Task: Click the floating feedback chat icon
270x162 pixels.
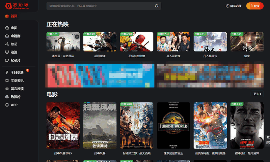Action: [x=268, y=143]
